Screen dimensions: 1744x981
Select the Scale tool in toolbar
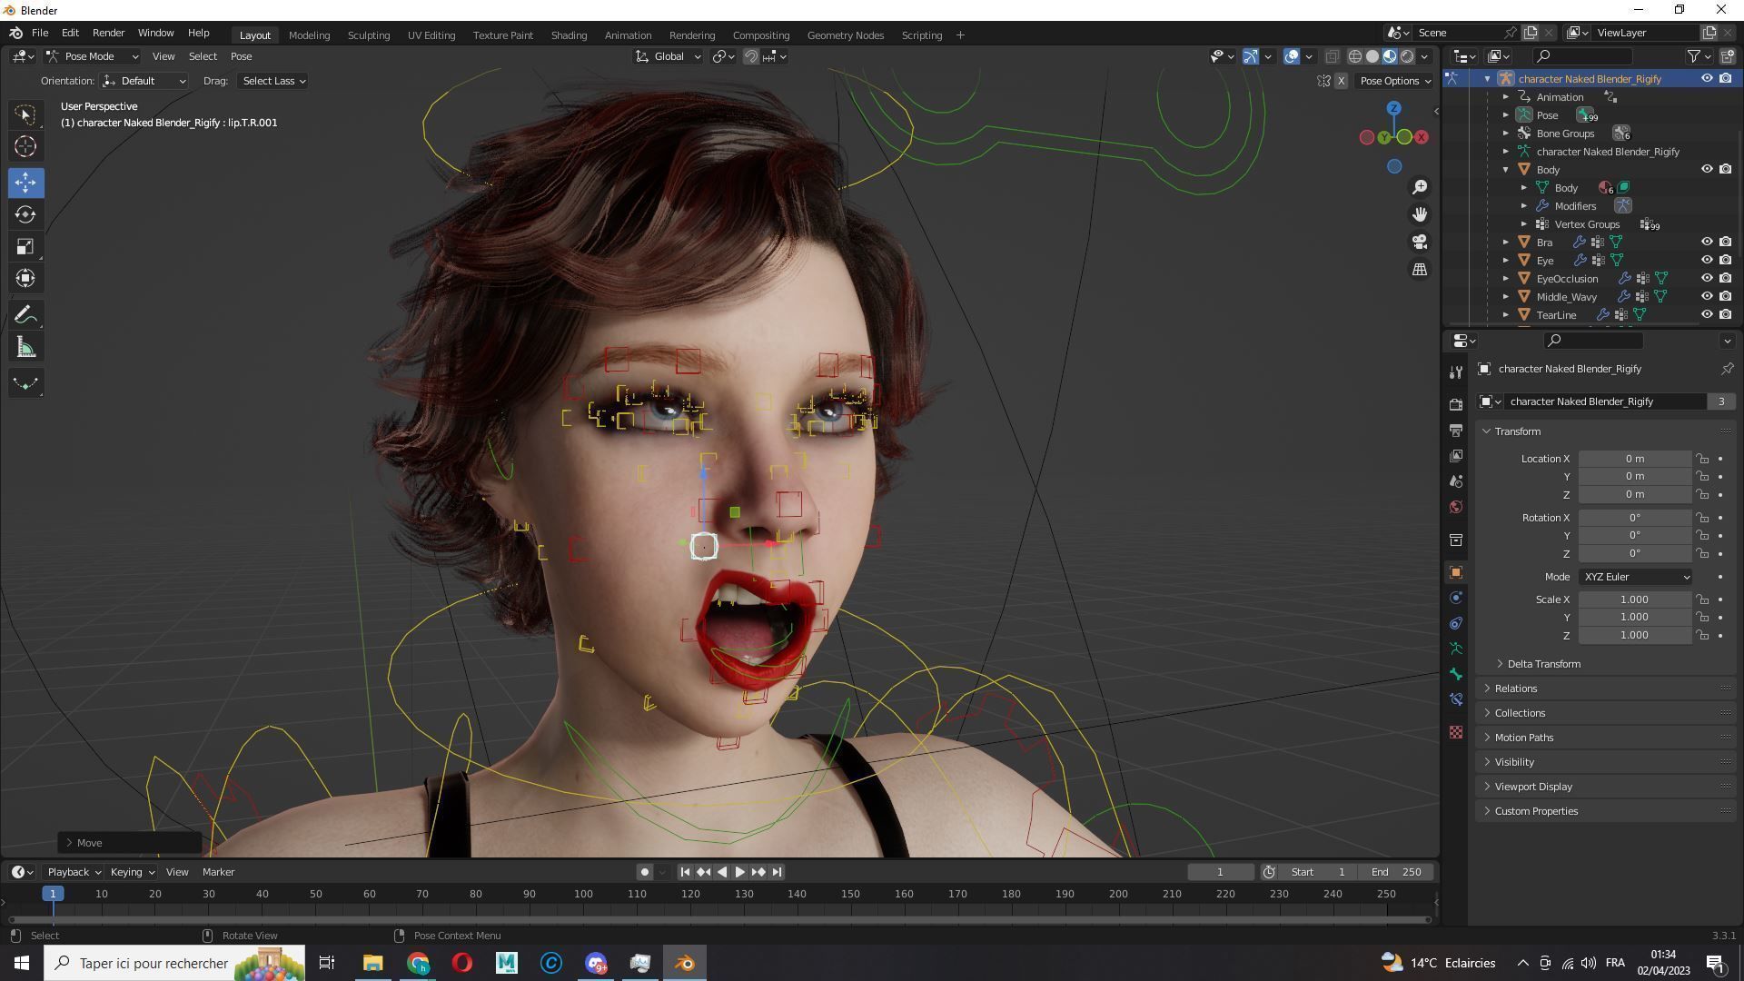click(x=25, y=247)
